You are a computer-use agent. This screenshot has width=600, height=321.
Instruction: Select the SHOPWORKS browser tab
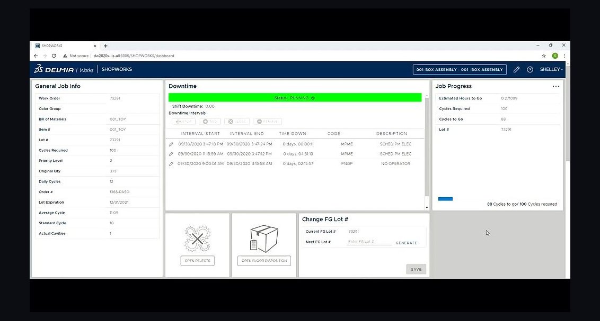[64, 46]
